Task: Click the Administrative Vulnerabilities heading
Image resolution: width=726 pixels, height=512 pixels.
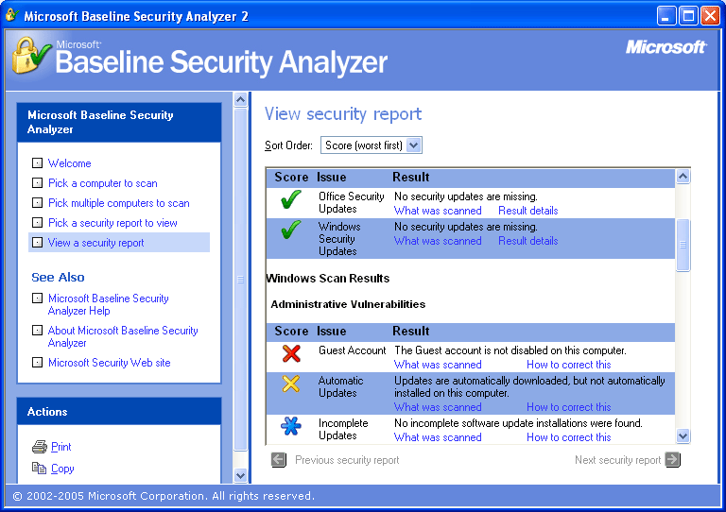Action: pyautogui.click(x=348, y=304)
